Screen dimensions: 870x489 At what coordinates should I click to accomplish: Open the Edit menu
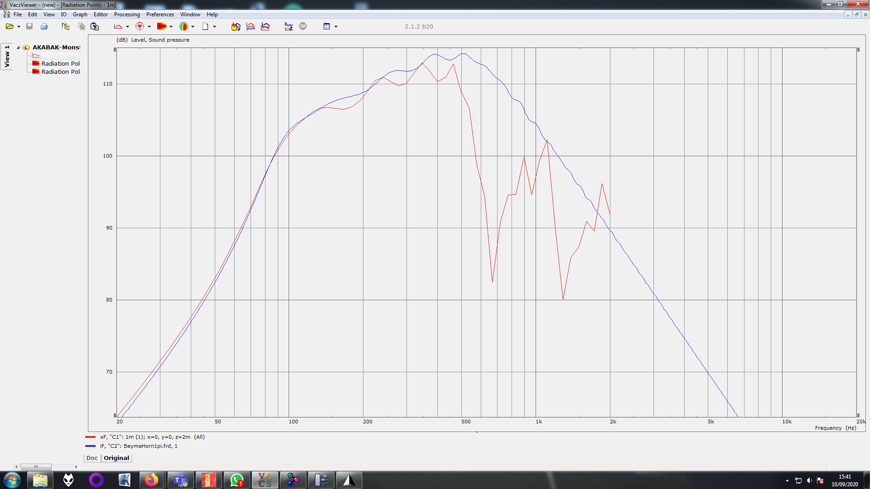(x=33, y=14)
